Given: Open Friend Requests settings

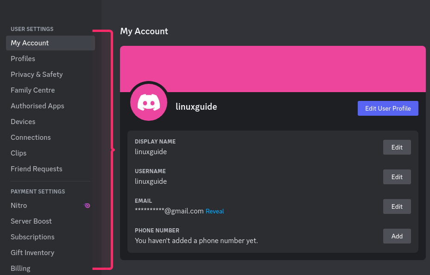Looking at the screenshot, I should click(37, 169).
